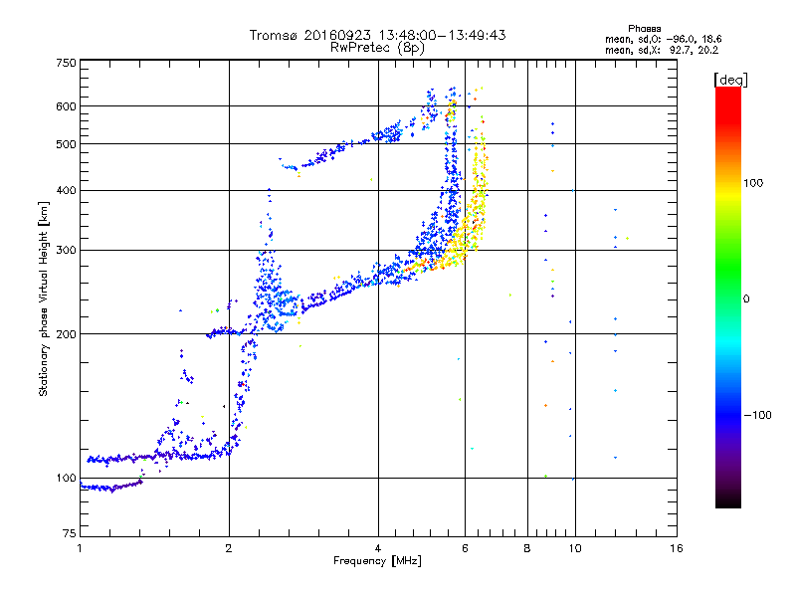The width and height of the screenshot is (796, 597).
Task: Click the y-axis label '400'
Action: (66, 190)
